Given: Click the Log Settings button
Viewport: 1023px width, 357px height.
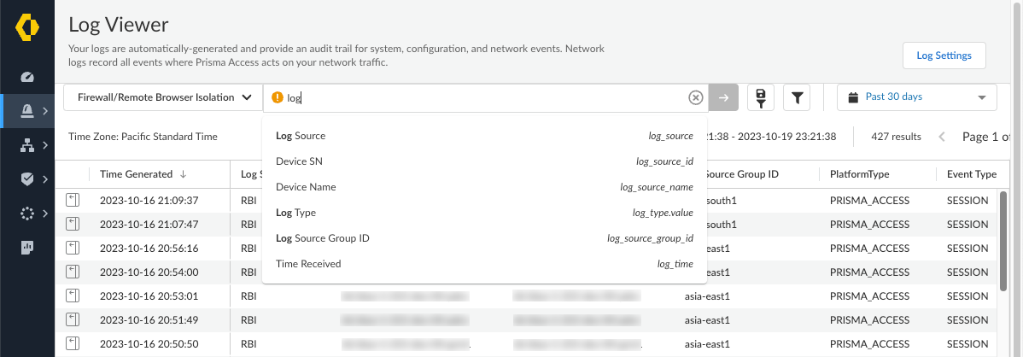Looking at the screenshot, I should (944, 56).
